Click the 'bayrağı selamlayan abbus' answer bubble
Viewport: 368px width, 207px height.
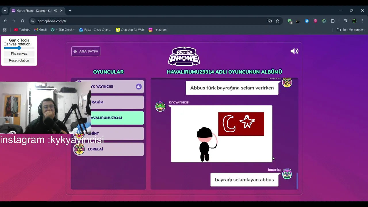coord(244,180)
